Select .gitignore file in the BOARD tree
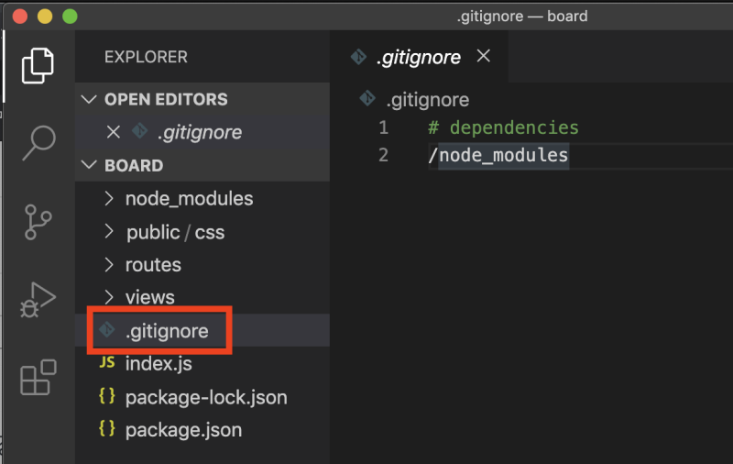733x464 pixels. pyautogui.click(x=167, y=331)
